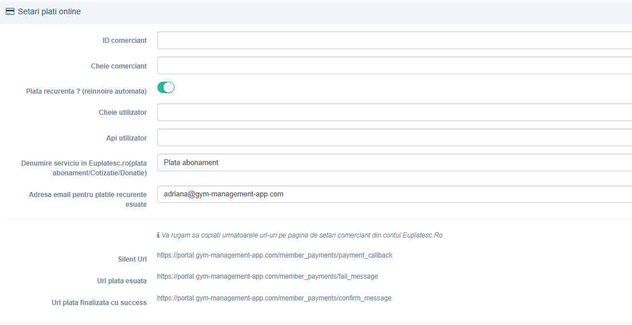This screenshot has height=325, width=632.
Task: Focus the ID comerciant input field
Action: click(395, 41)
